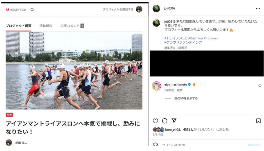This screenshot has width=264, height=151.
Task: Click the READYFOR logo
Action: 16,10
